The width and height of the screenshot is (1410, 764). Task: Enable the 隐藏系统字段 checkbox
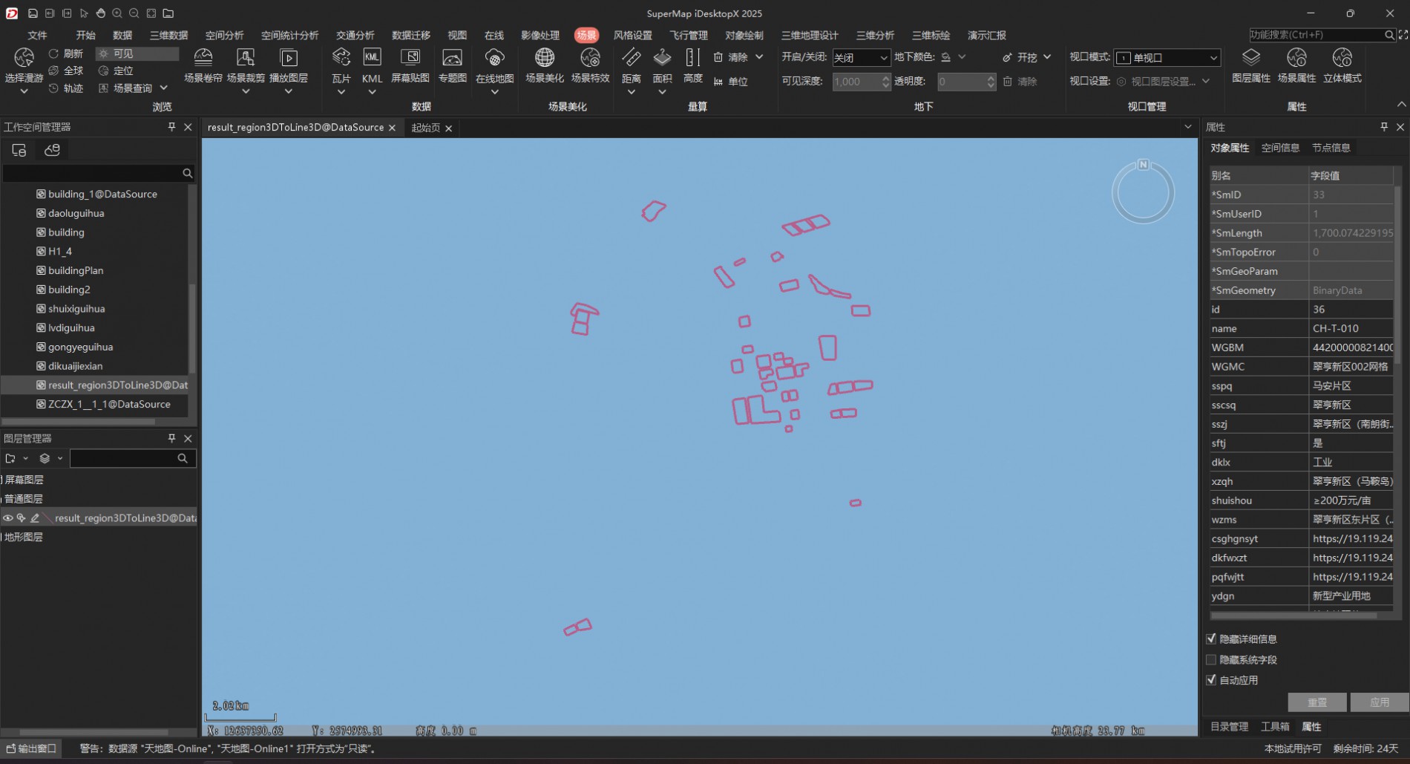1212,659
